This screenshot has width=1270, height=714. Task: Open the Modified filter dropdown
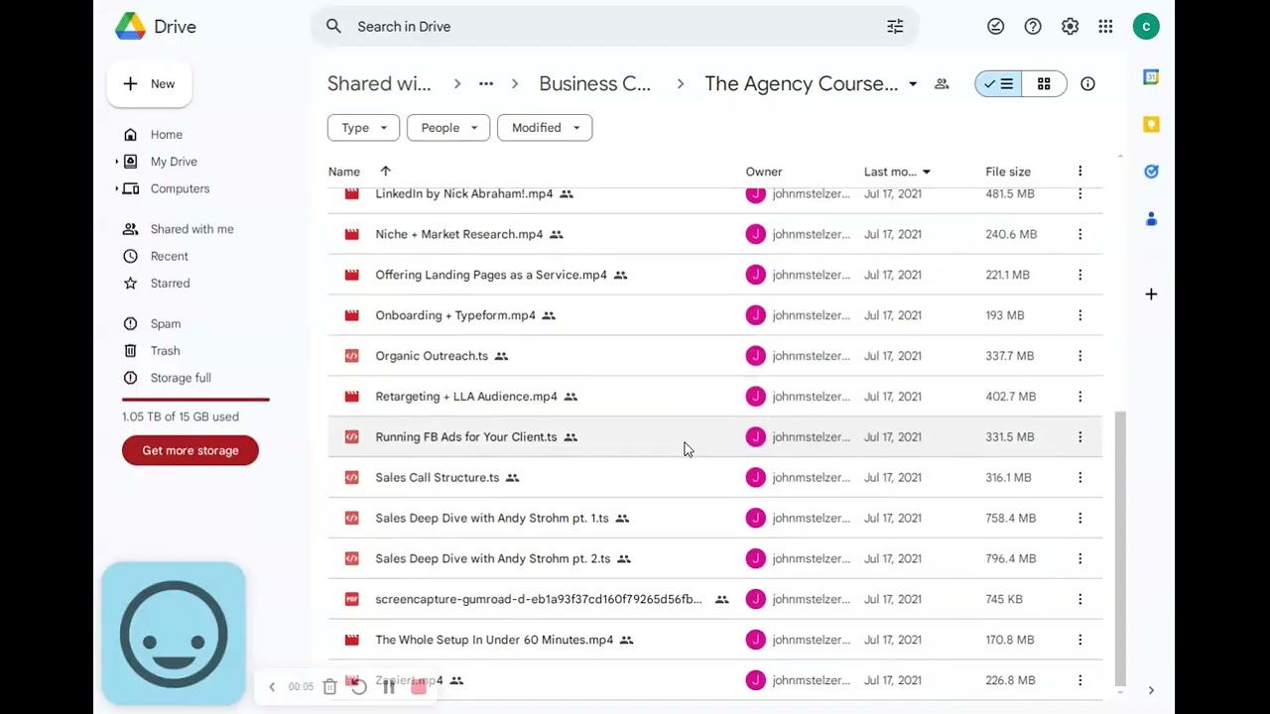click(x=545, y=128)
